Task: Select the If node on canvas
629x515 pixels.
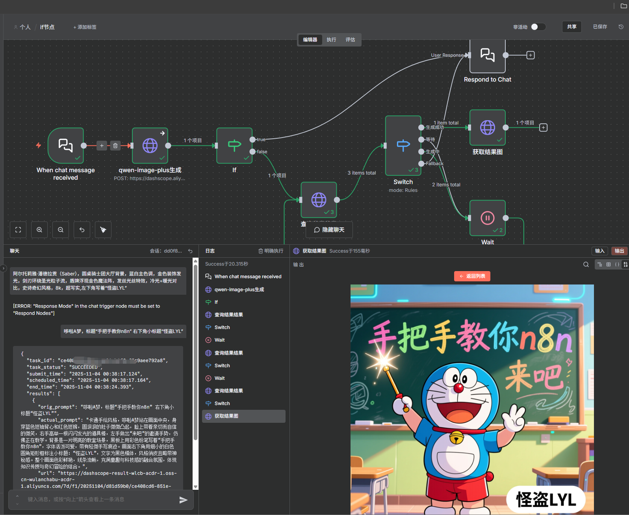Action: point(234,145)
